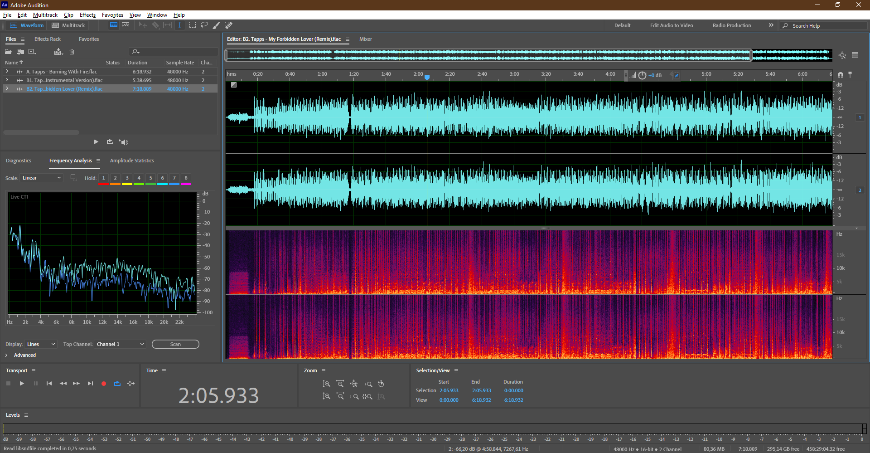The image size is (870, 453).
Task: Expand B1. Tap..Instrumental Version file row
Action: point(7,80)
